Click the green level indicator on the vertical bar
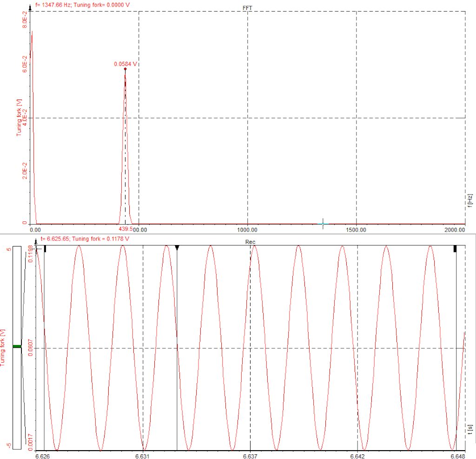 pyautogui.click(x=17, y=346)
